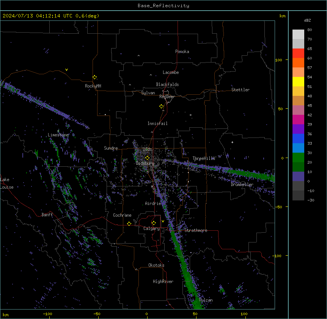The width and height of the screenshot is (327, 319).
Task: Select the Lacombe city label
Action: coord(171,72)
